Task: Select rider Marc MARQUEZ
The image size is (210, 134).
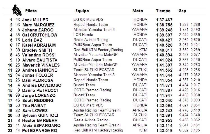Action: [38, 25]
